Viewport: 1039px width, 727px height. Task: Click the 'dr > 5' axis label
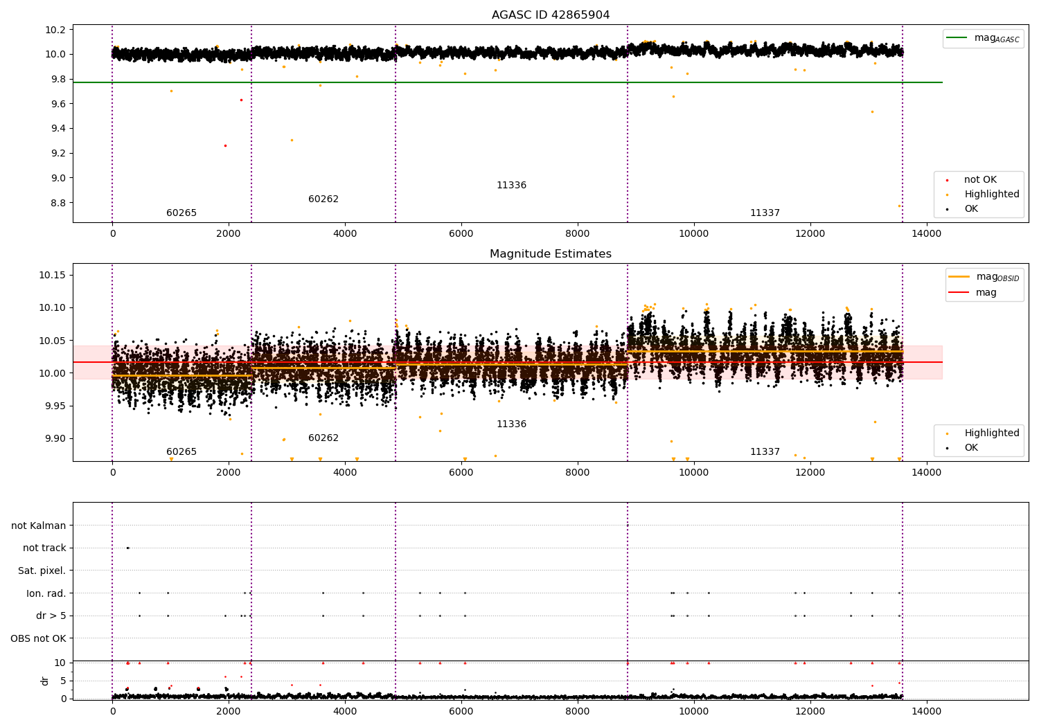point(51,616)
